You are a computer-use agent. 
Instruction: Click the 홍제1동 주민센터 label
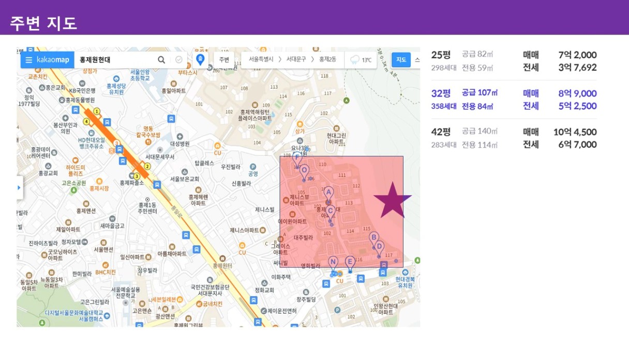pos(147,208)
